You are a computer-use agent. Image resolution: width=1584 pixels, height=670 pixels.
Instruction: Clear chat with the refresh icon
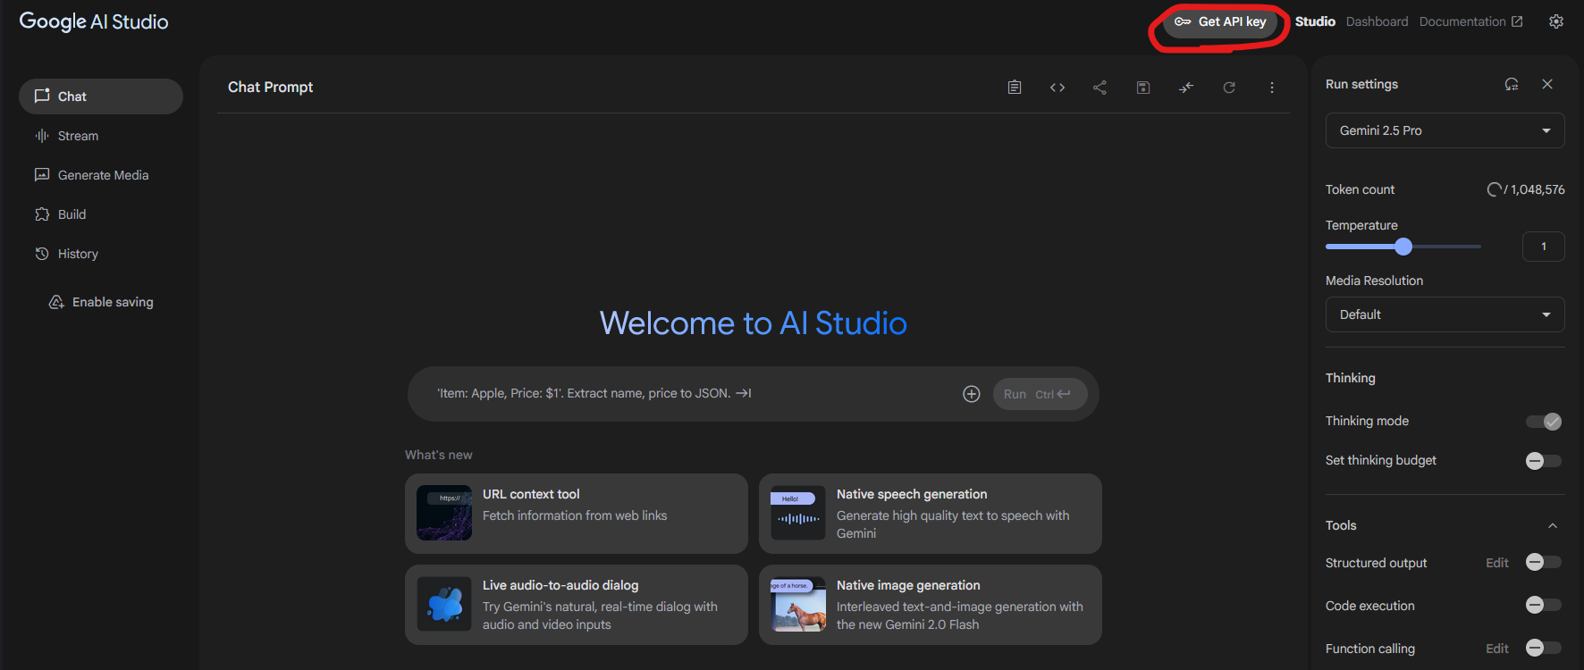1229,88
